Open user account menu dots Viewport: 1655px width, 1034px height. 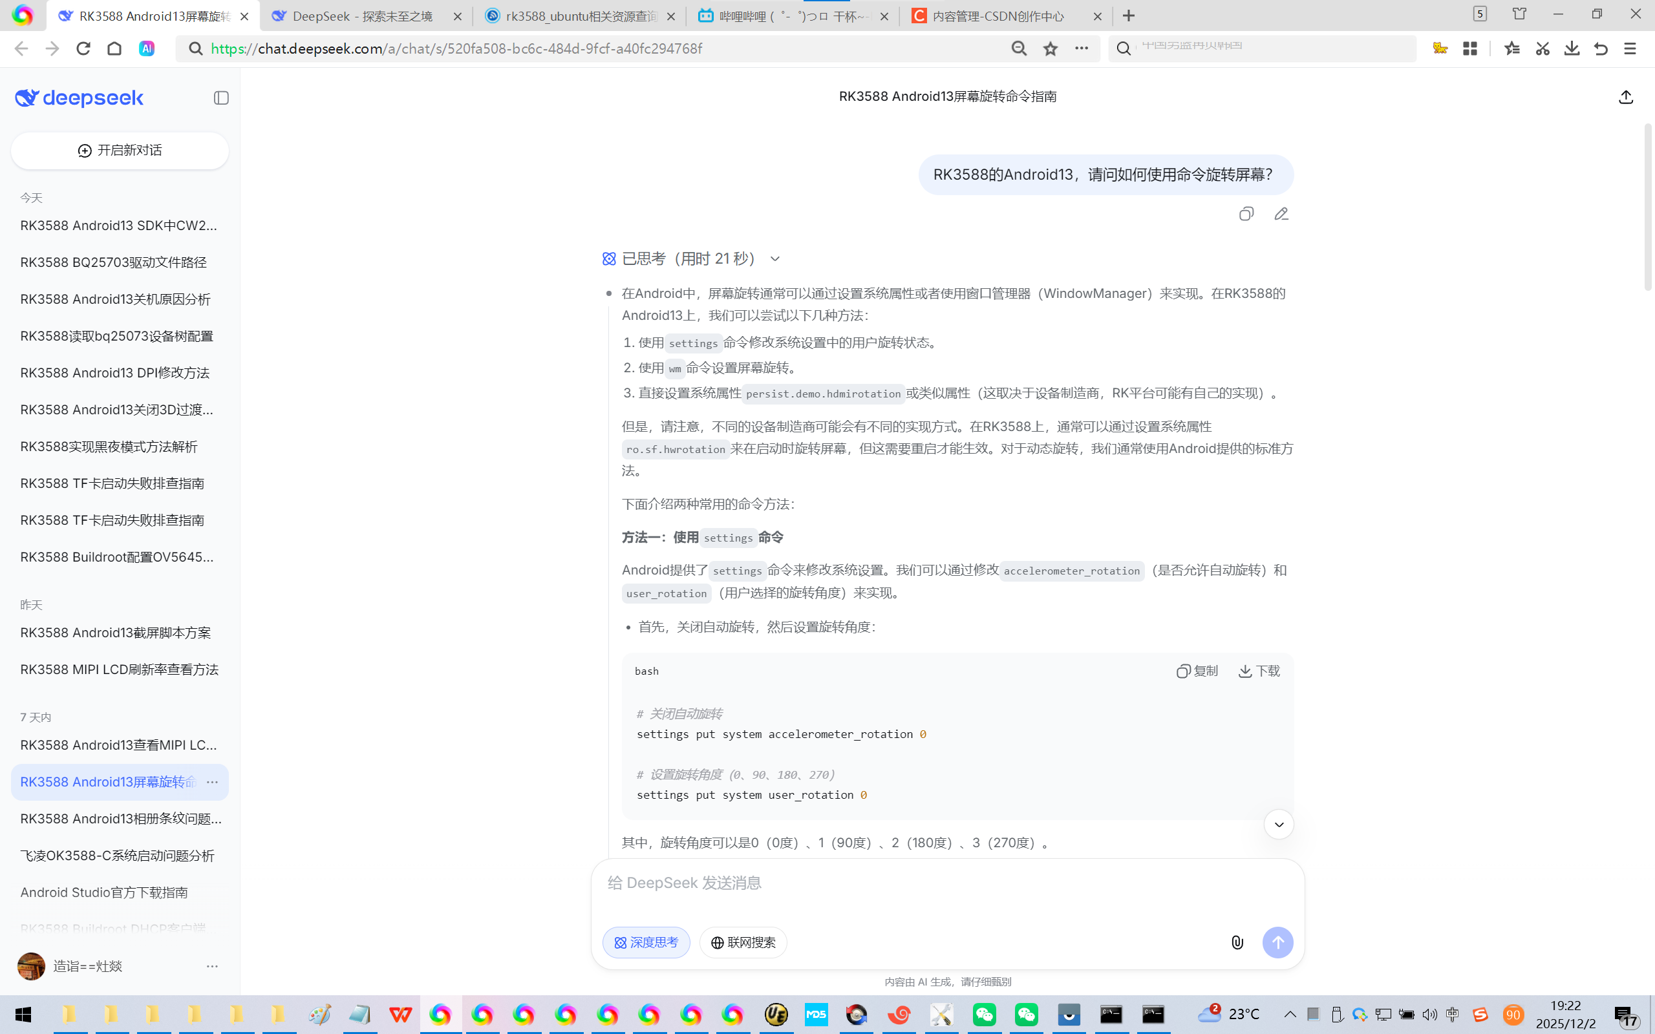click(x=212, y=966)
